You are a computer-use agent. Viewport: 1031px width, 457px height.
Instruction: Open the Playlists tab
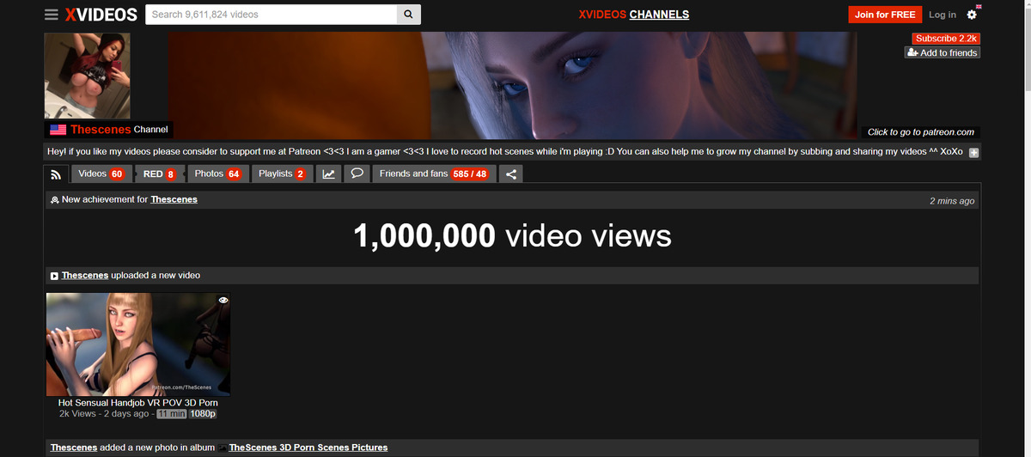coord(282,174)
